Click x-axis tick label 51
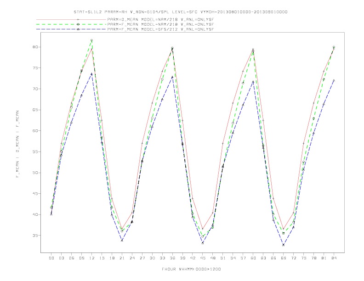364x281 pixels. coord(223,258)
